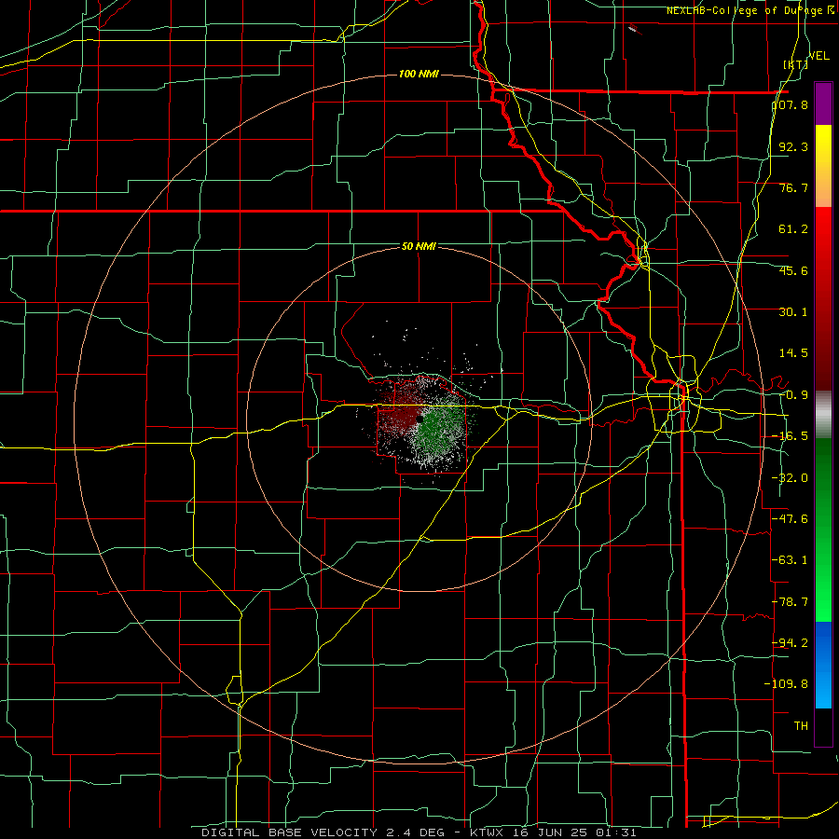Click the 92.3 value on velocity scale

click(793, 146)
